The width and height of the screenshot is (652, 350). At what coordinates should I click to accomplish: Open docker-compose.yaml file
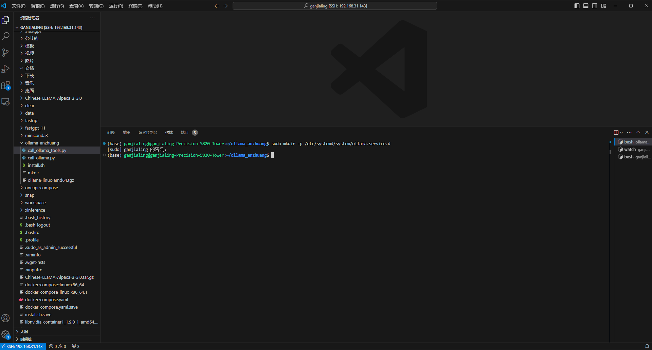(x=57, y=299)
